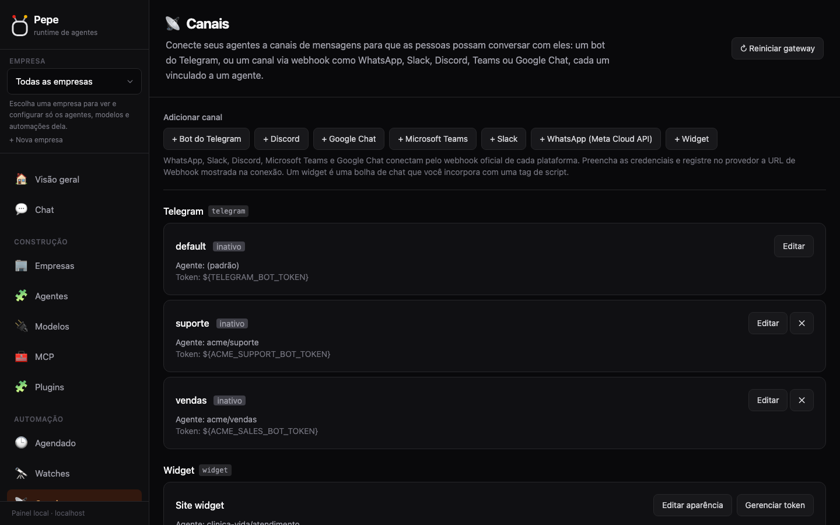Add a WhatsApp (Meta Cloud API) channel
This screenshot has width=840, height=525.
pos(596,139)
